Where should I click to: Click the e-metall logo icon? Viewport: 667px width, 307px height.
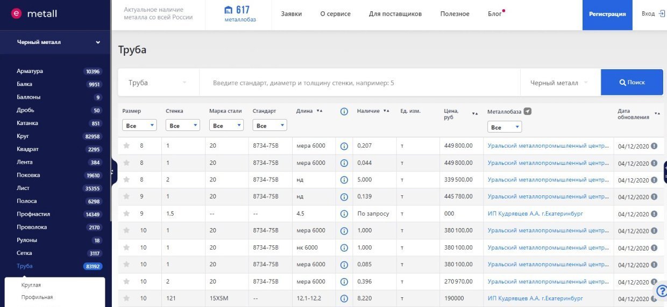click(17, 13)
